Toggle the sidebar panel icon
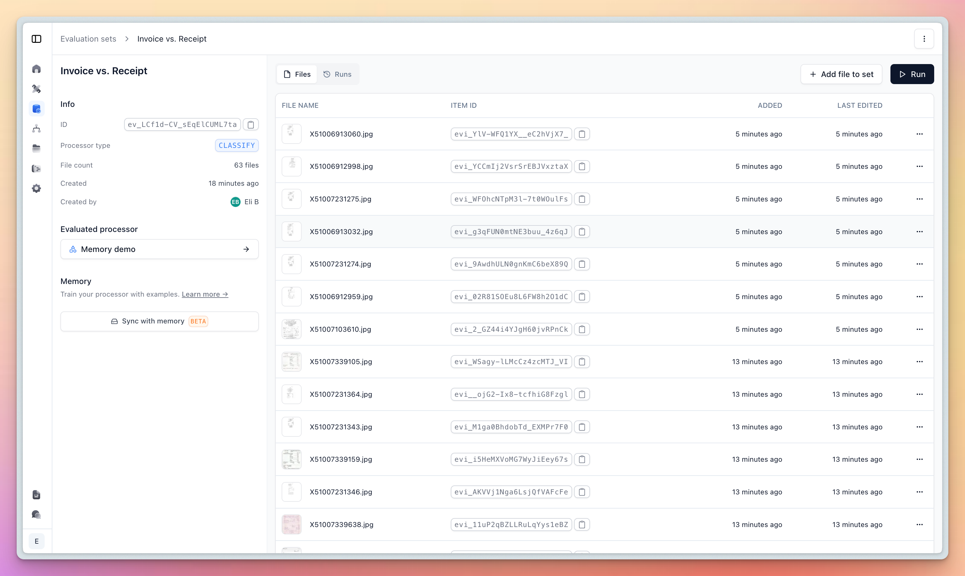This screenshot has height=576, width=965. coord(36,39)
